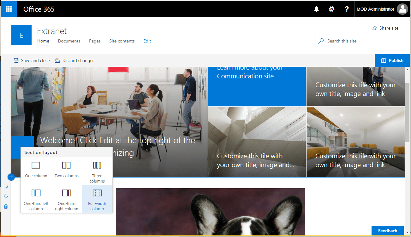411x237 pixels.
Task: Go to the Home tab
Action: coord(43,41)
